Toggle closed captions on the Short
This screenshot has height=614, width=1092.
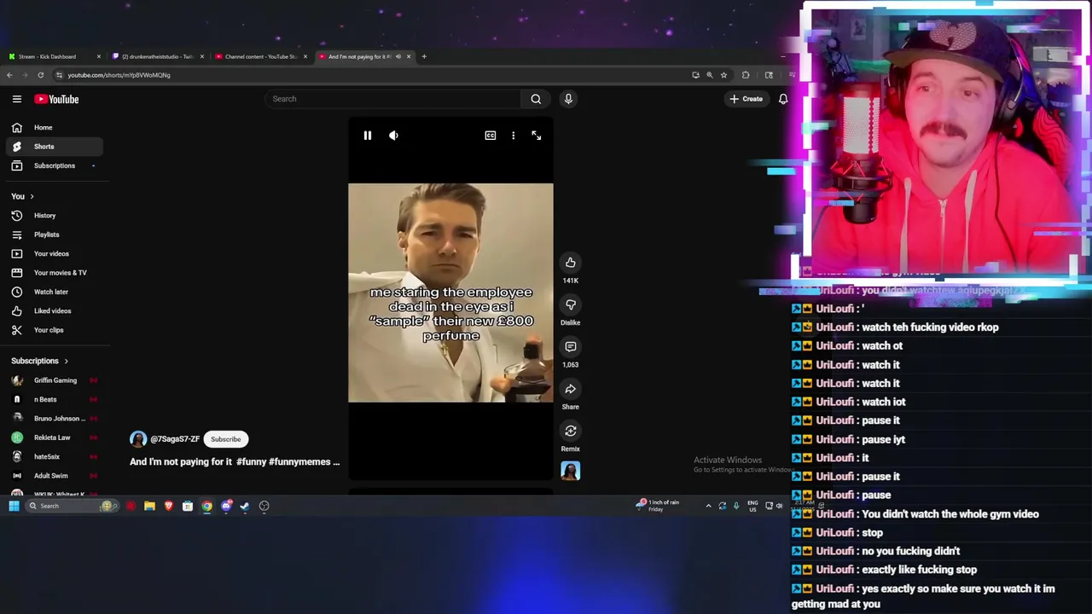[x=491, y=136]
